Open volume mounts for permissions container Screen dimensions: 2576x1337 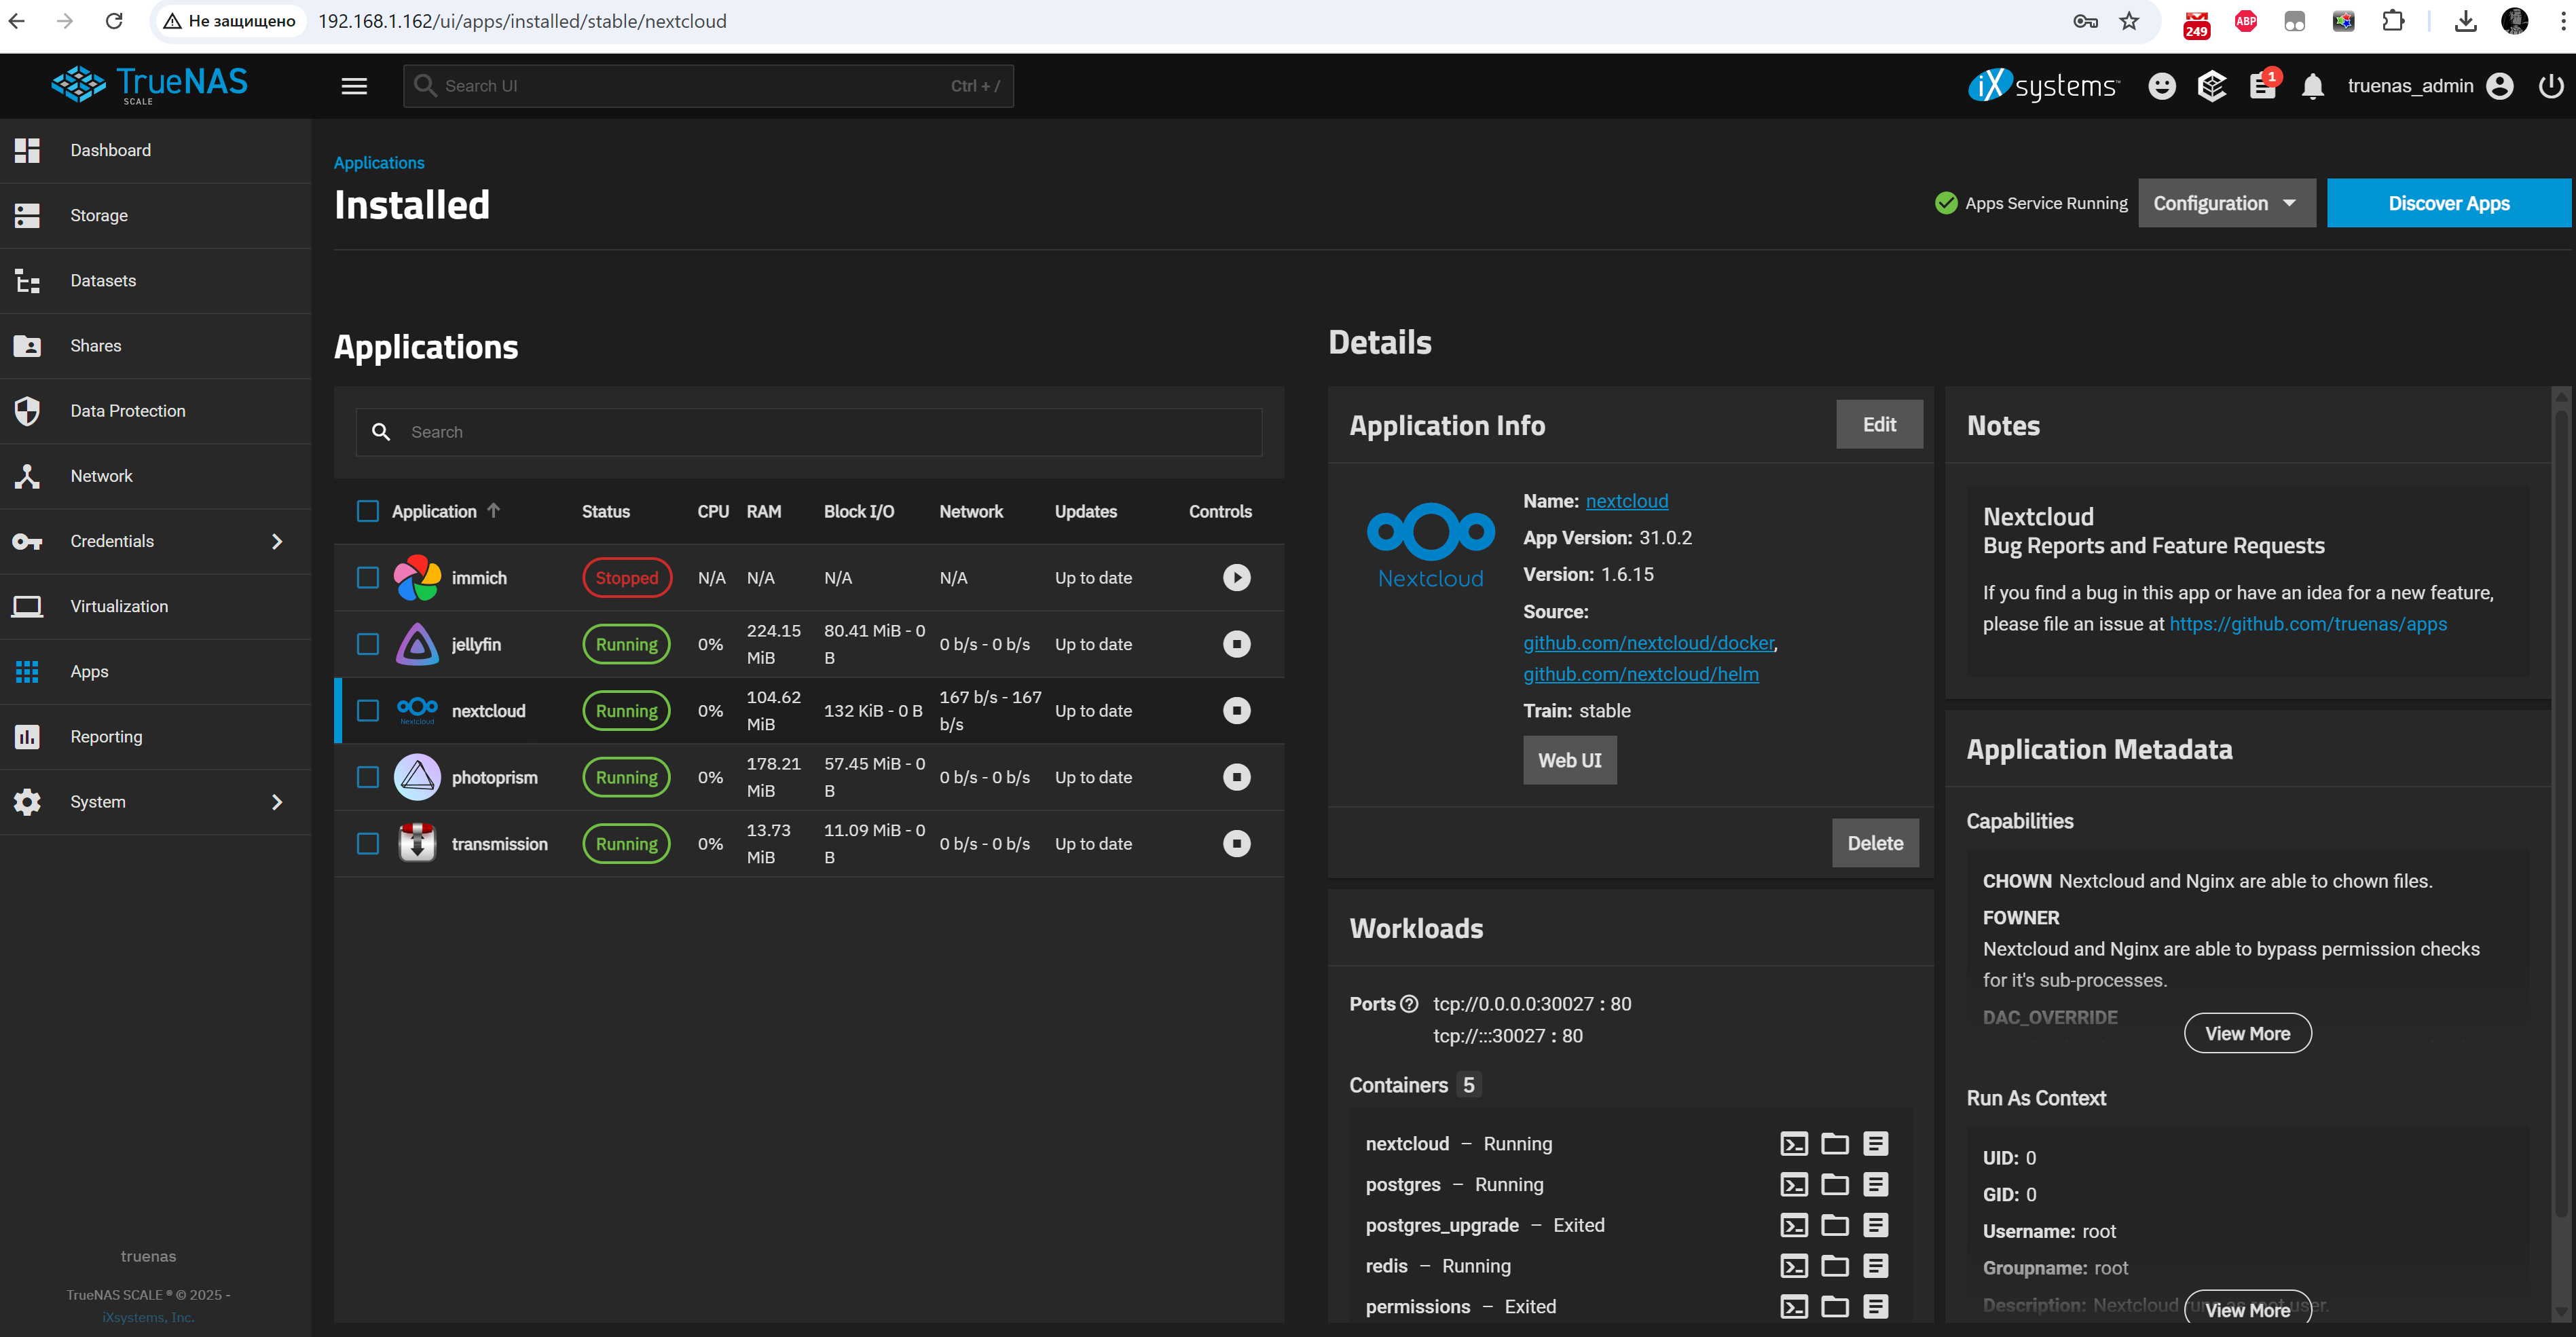click(1834, 1307)
